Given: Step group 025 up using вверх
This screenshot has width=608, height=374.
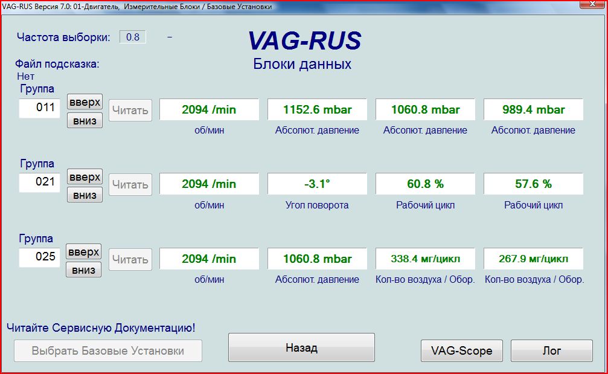Looking at the screenshot, I should pyautogui.click(x=84, y=252).
